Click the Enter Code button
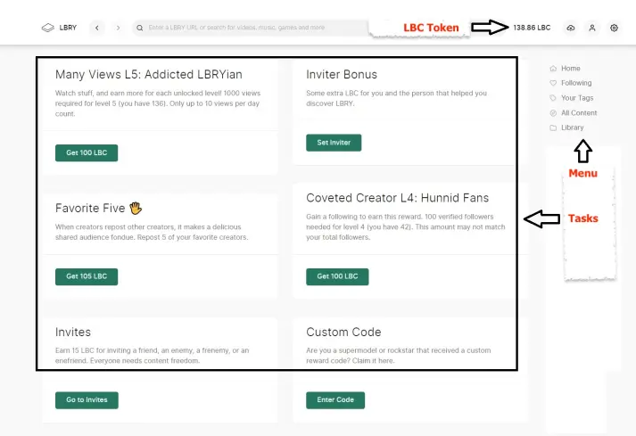This screenshot has height=436, width=636. (335, 400)
